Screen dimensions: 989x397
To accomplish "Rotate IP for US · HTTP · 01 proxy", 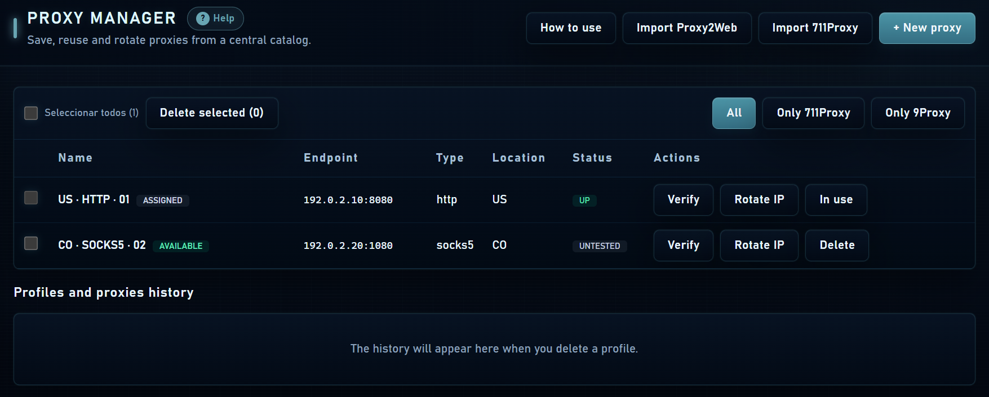I will coord(759,200).
